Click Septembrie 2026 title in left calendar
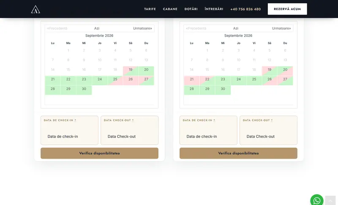Viewport: 338px width, 205px height. point(99,35)
